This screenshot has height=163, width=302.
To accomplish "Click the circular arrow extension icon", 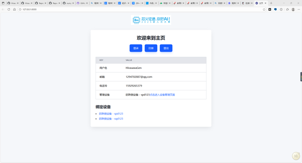I will coord(281,9).
